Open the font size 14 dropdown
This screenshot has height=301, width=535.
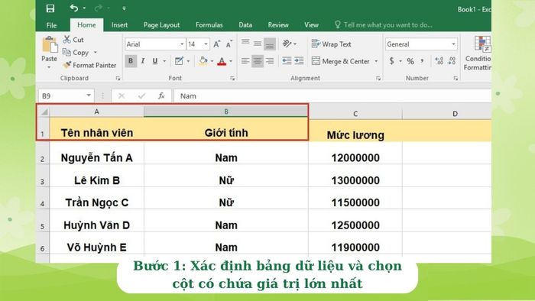pyautogui.click(x=206, y=44)
